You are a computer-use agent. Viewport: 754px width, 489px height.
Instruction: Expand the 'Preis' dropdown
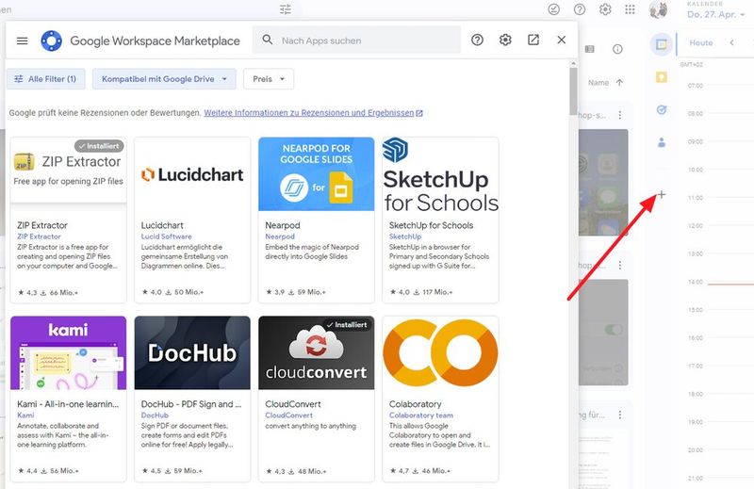[x=269, y=79]
